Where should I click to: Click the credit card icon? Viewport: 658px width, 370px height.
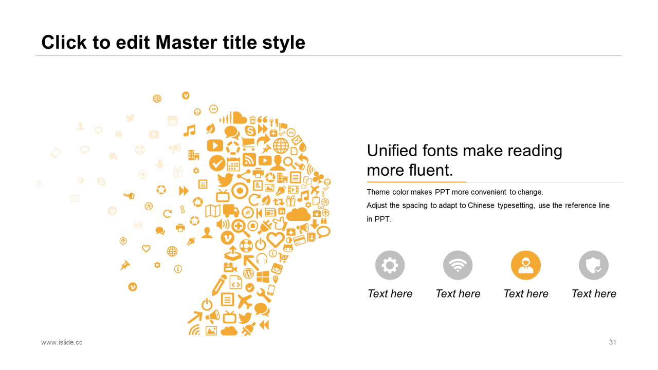pyautogui.click(x=300, y=240)
